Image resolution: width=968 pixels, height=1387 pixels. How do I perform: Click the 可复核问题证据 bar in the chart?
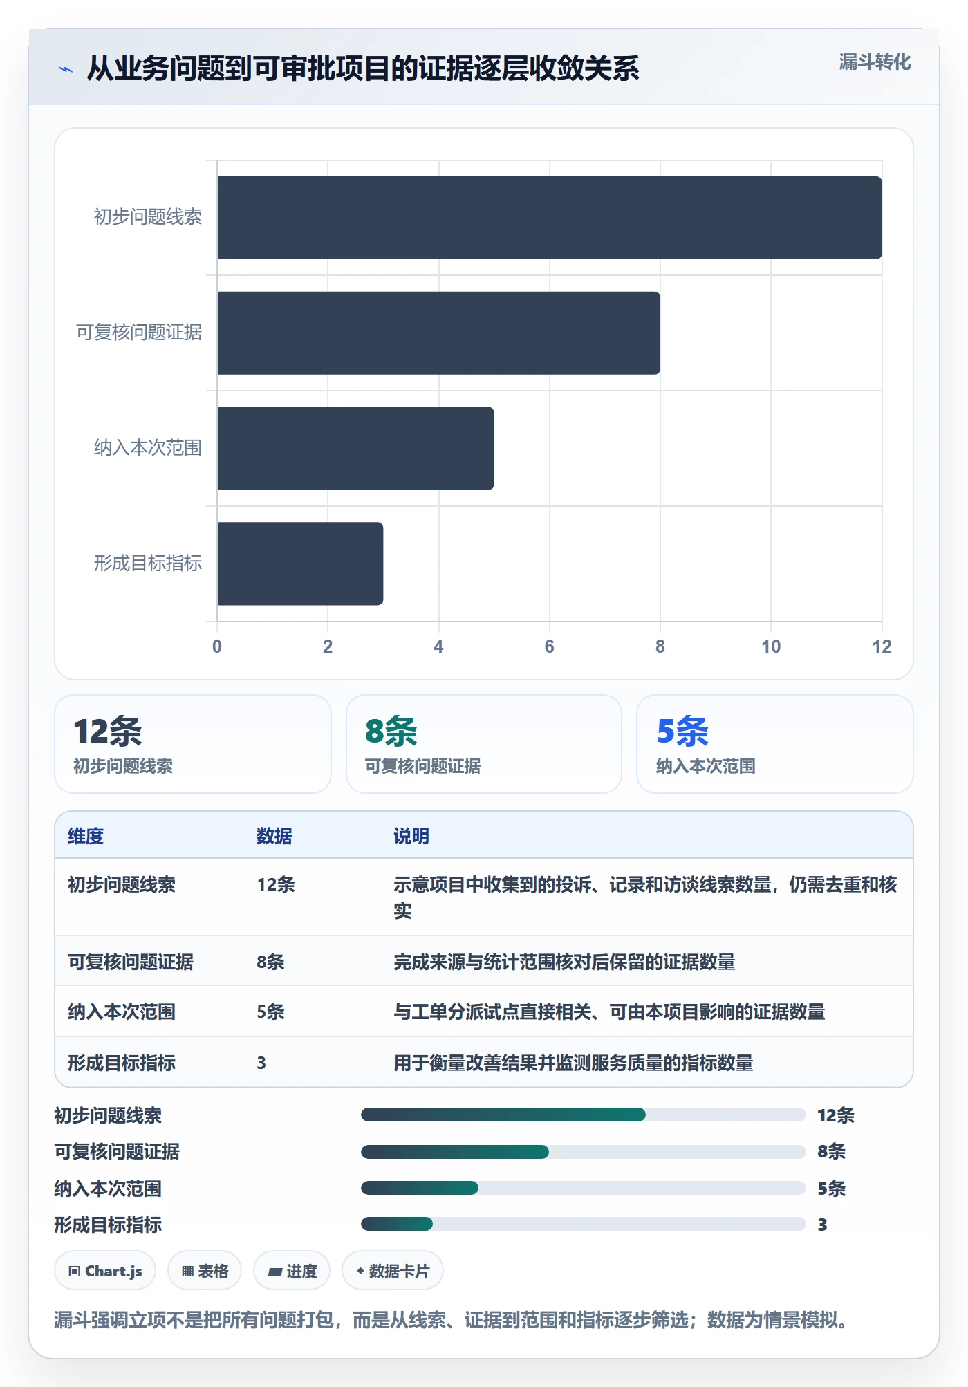click(x=438, y=333)
